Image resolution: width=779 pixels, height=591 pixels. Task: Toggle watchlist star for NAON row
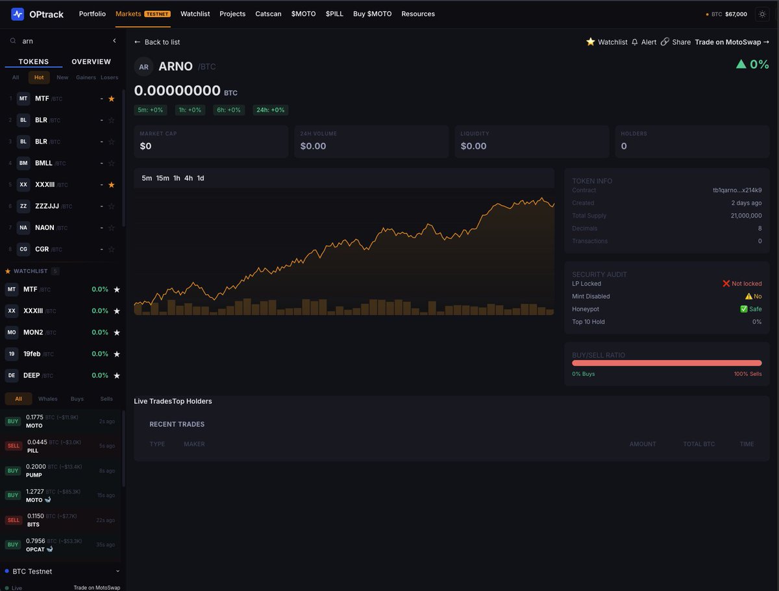click(x=111, y=227)
